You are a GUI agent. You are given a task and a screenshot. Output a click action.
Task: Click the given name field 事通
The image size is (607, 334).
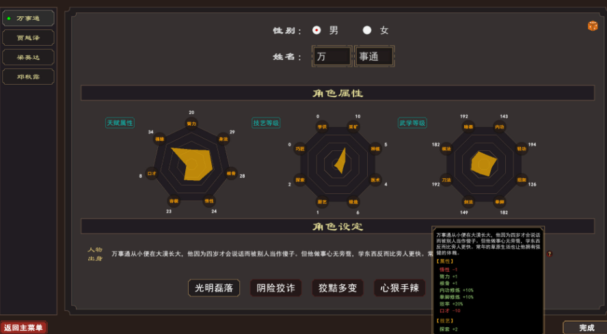click(x=374, y=57)
